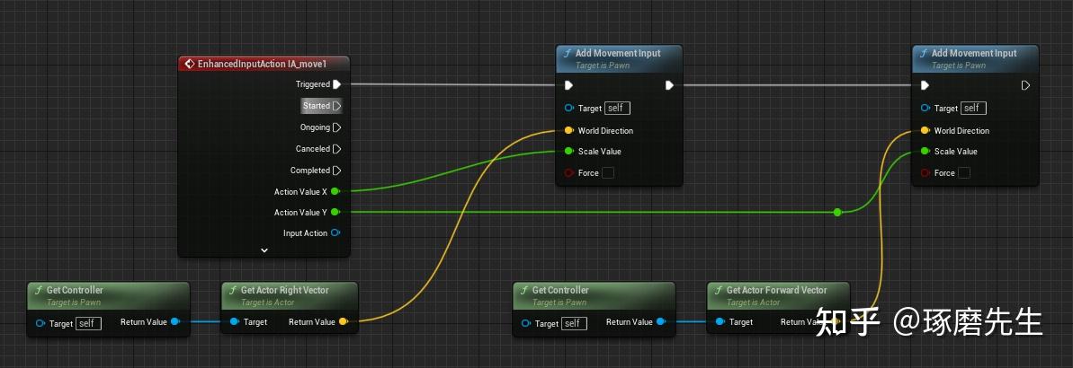The width and height of the screenshot is (1073, 368).
Task: Click the Target pin on second Add Movement Input
Action: click(x=925, y=109)
